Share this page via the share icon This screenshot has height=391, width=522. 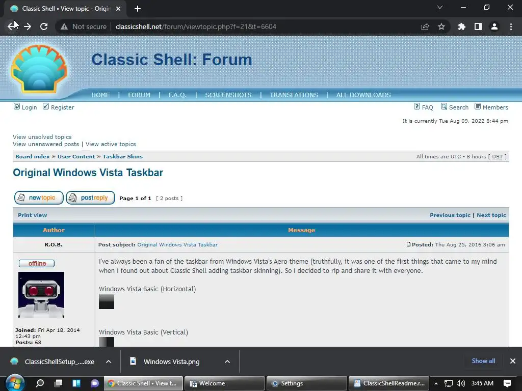[x=425, y=26]
